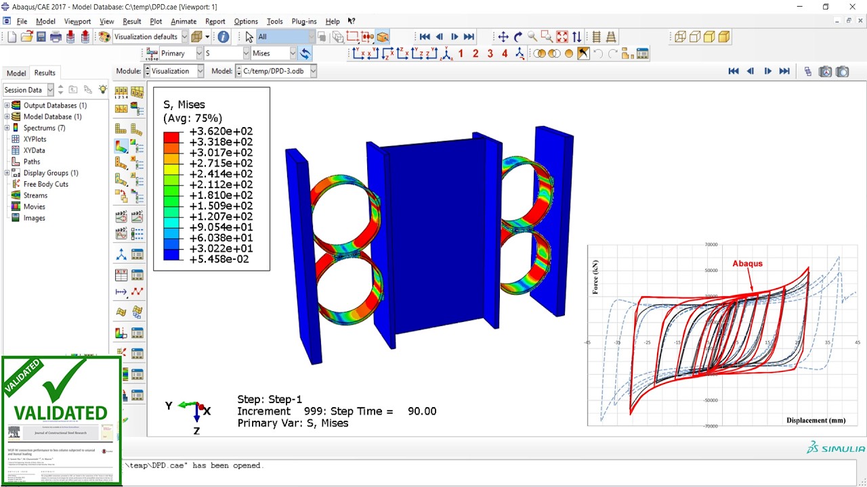
Task: Select Free Body Cuts tree item
Action: point(45,184)
